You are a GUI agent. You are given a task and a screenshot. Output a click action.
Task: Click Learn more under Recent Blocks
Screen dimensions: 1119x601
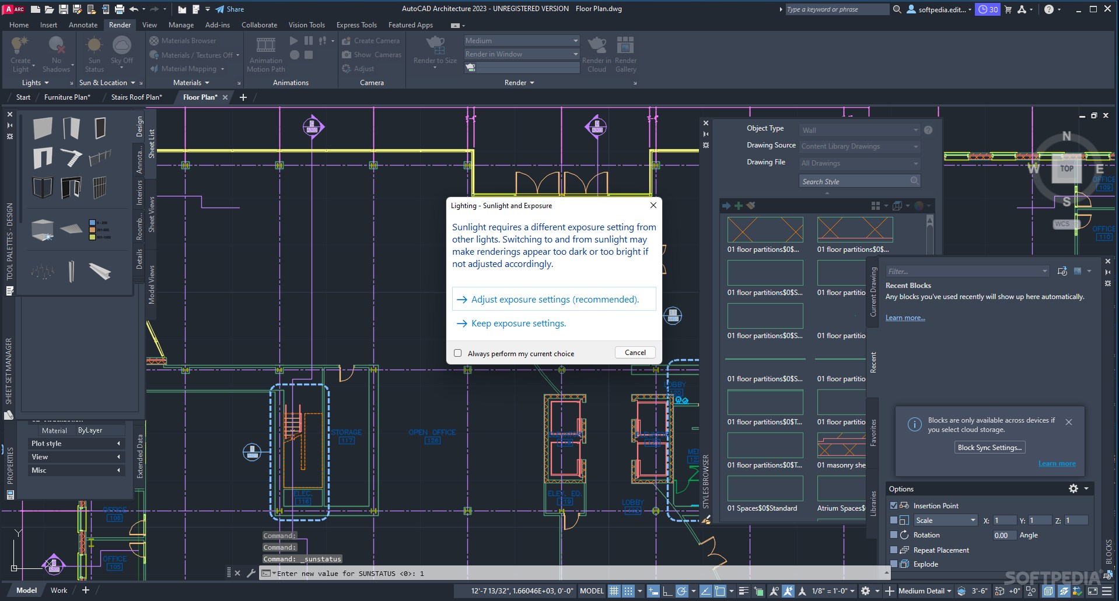905,318
